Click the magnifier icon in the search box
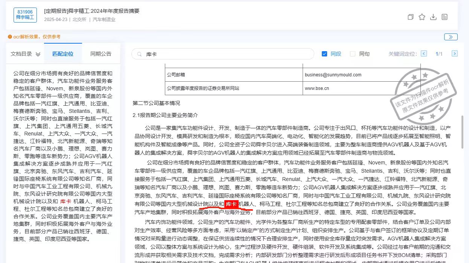The width and height of the screenshot is (469, 263). pos(139,54)
